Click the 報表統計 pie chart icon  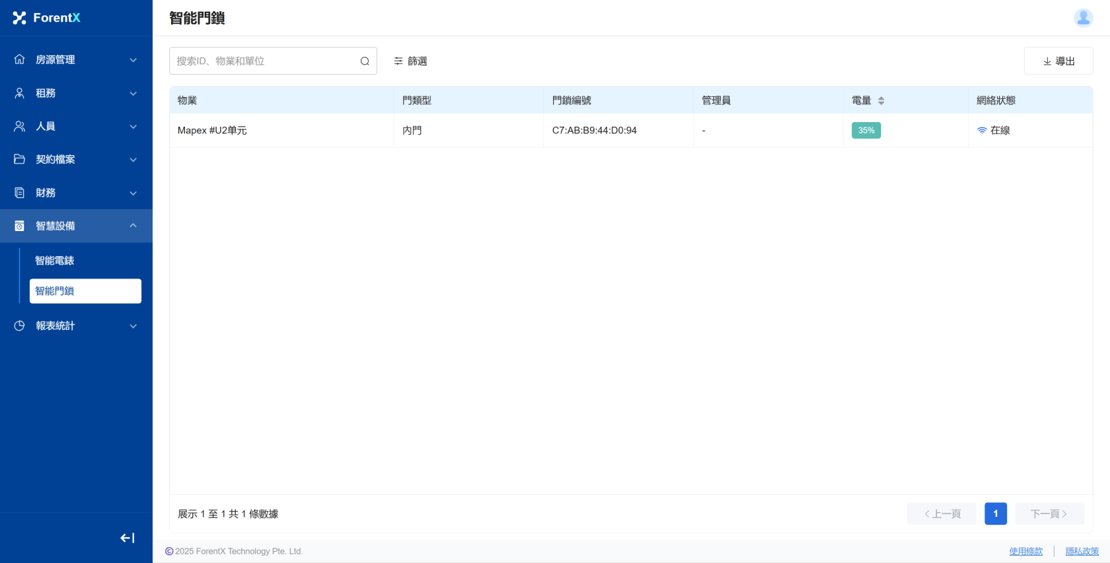coord(20,325)
